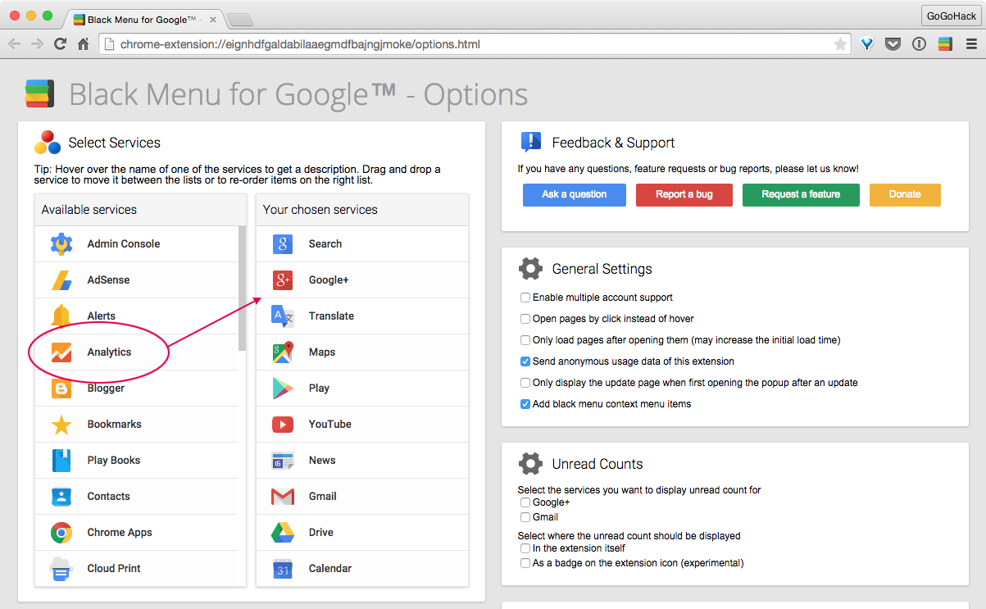This screenshot has width=986, height=609.
Task: Click the Play store triangle icon
Action: 283,389
